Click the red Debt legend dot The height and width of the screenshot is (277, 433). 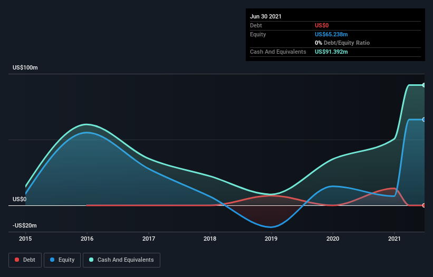point(17,260)
